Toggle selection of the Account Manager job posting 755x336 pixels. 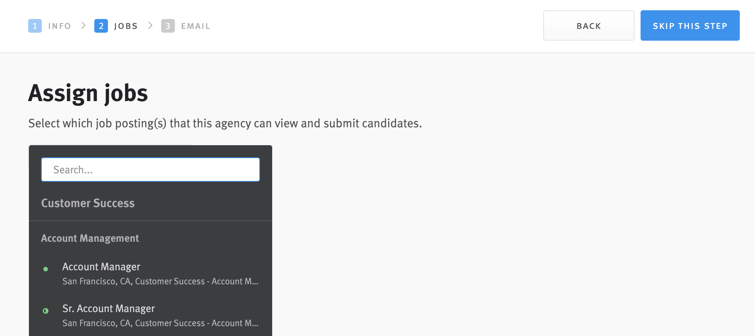pos(102,267)
